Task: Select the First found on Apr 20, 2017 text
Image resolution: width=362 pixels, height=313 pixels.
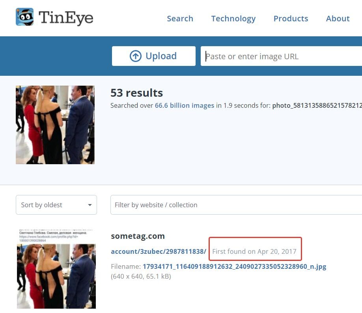Action: pyautogui.click(x=254, y=251)
